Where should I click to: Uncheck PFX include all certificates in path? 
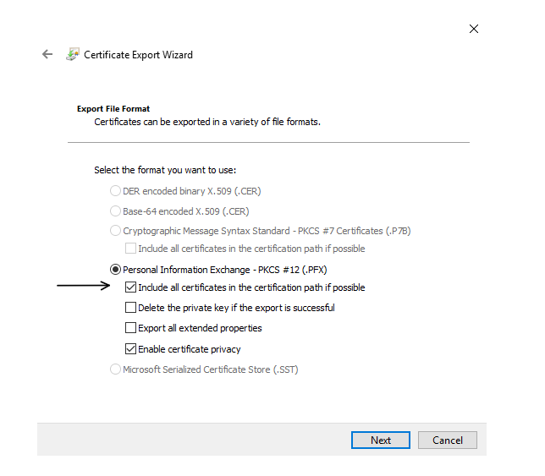(x=131, y=287)
